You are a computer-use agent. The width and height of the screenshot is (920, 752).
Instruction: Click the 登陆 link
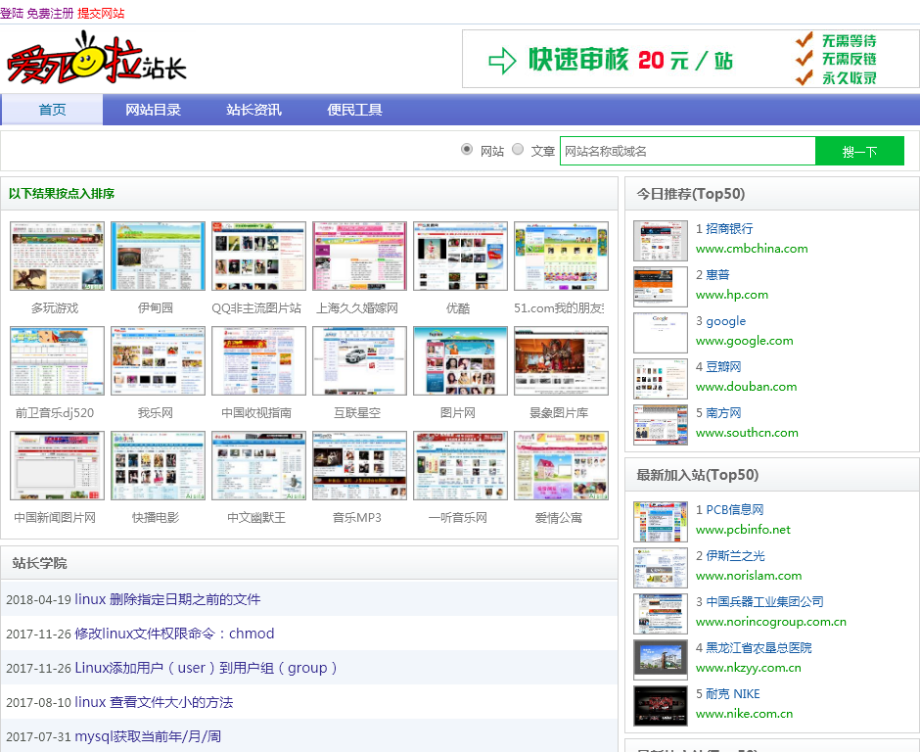12,13
